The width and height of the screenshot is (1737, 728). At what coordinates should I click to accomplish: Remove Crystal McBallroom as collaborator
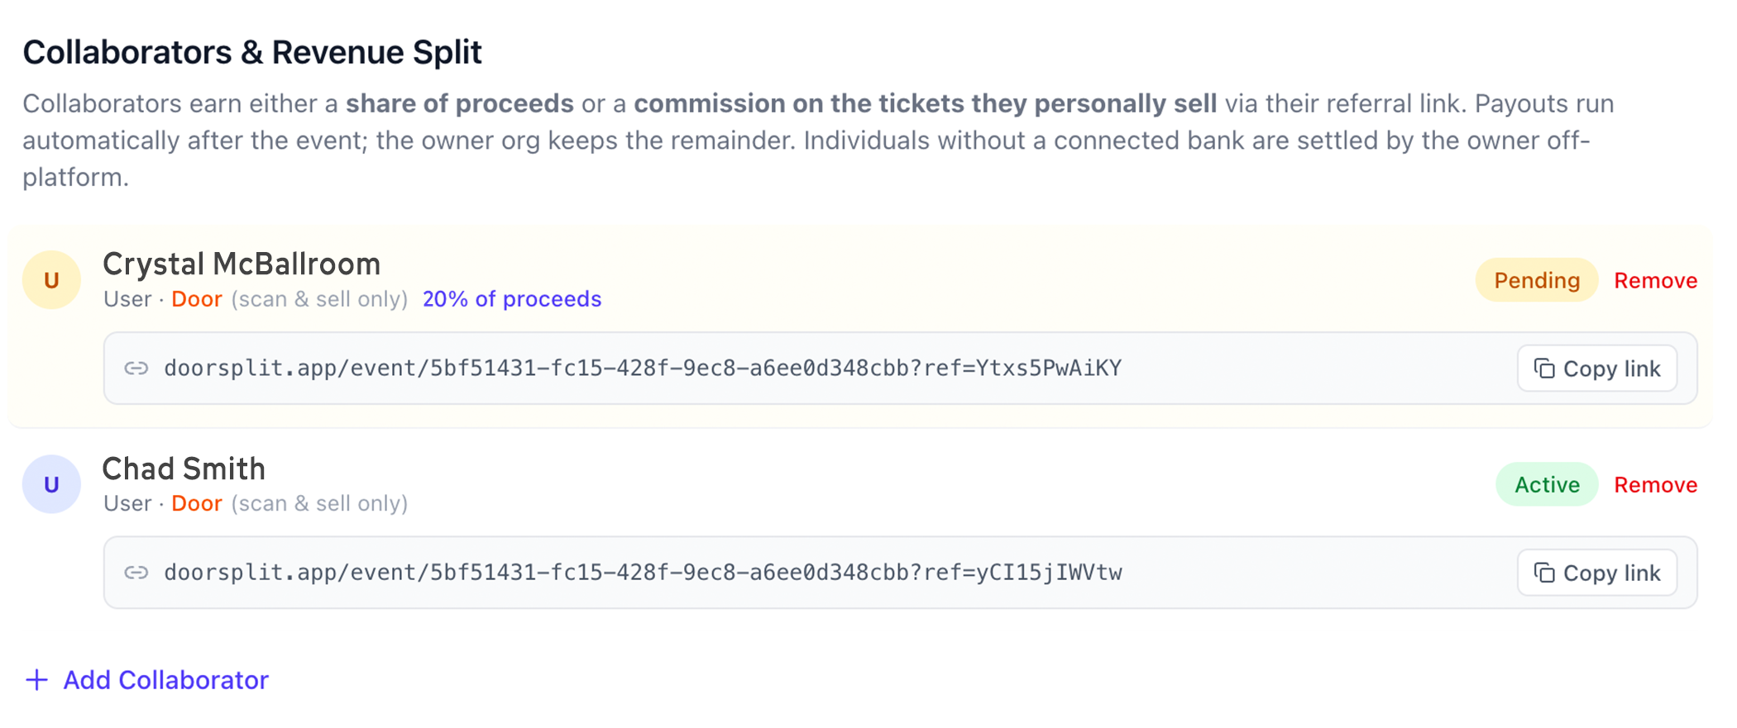pos(1655,281)
